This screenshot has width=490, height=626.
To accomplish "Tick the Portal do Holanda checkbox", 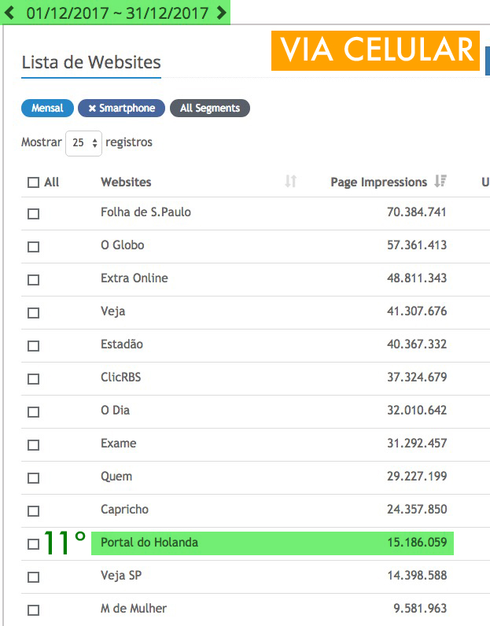I will (x=33, y=544).
